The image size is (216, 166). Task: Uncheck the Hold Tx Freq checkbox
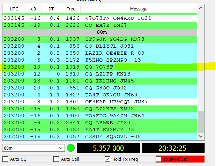pos(108,159)
